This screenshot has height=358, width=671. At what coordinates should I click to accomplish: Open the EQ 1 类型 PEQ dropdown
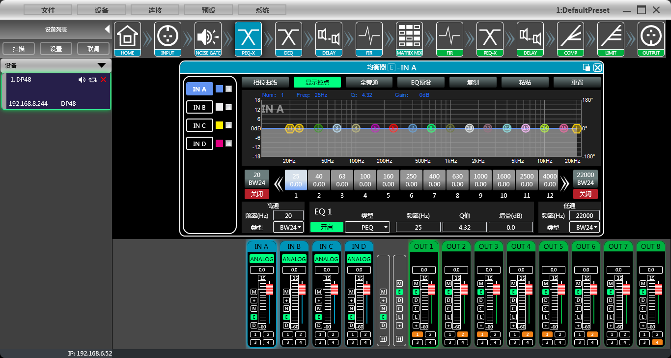pyautogui.click(x=367, y=227)
